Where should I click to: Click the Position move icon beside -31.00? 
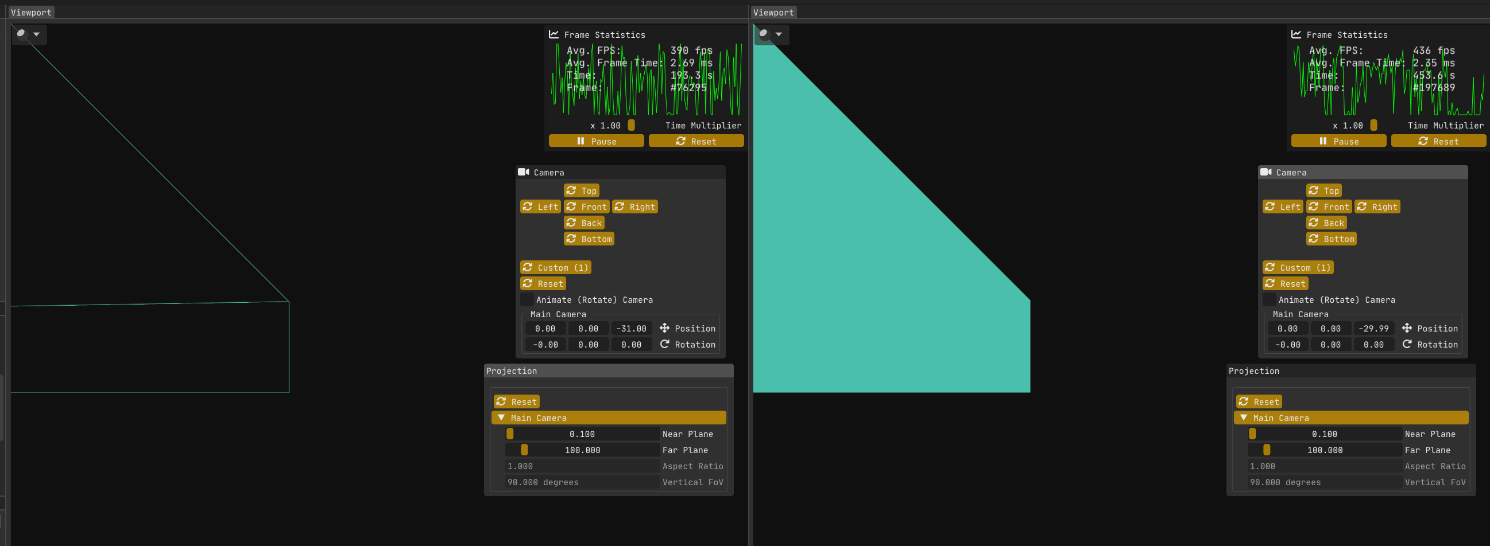pyautogui.click(x=664, y=328)
